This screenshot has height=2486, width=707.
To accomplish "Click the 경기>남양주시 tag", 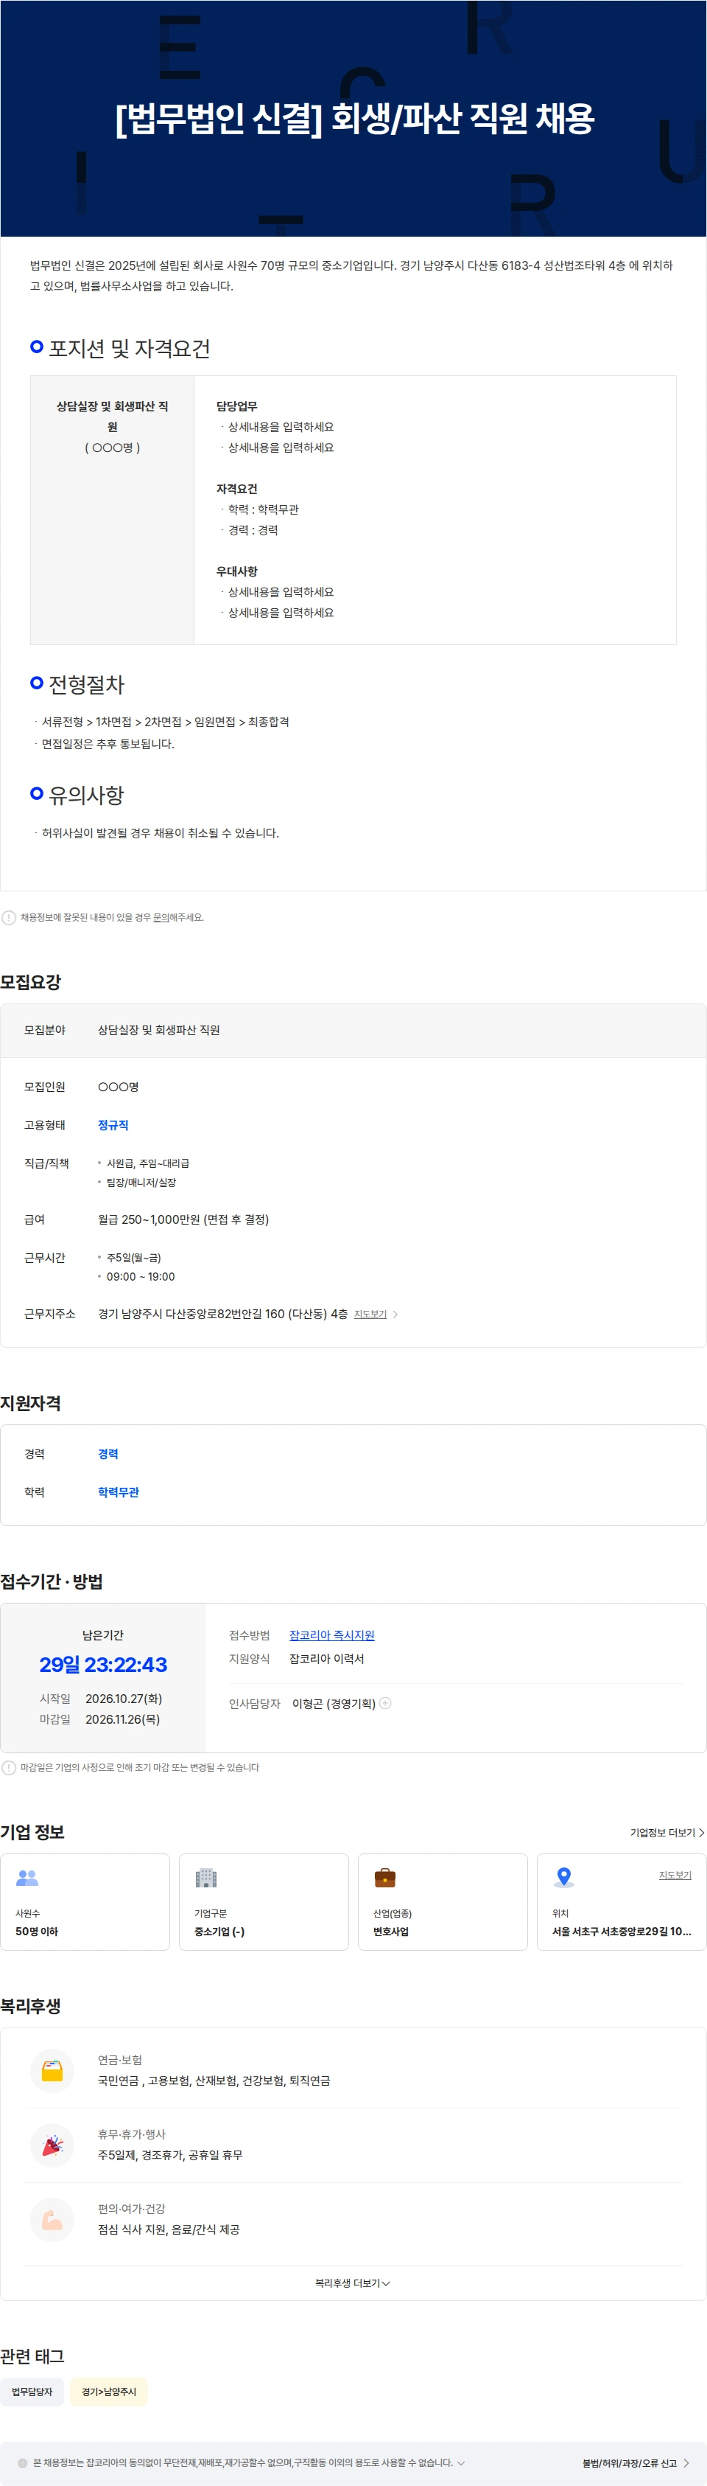I will [109, 2392].
